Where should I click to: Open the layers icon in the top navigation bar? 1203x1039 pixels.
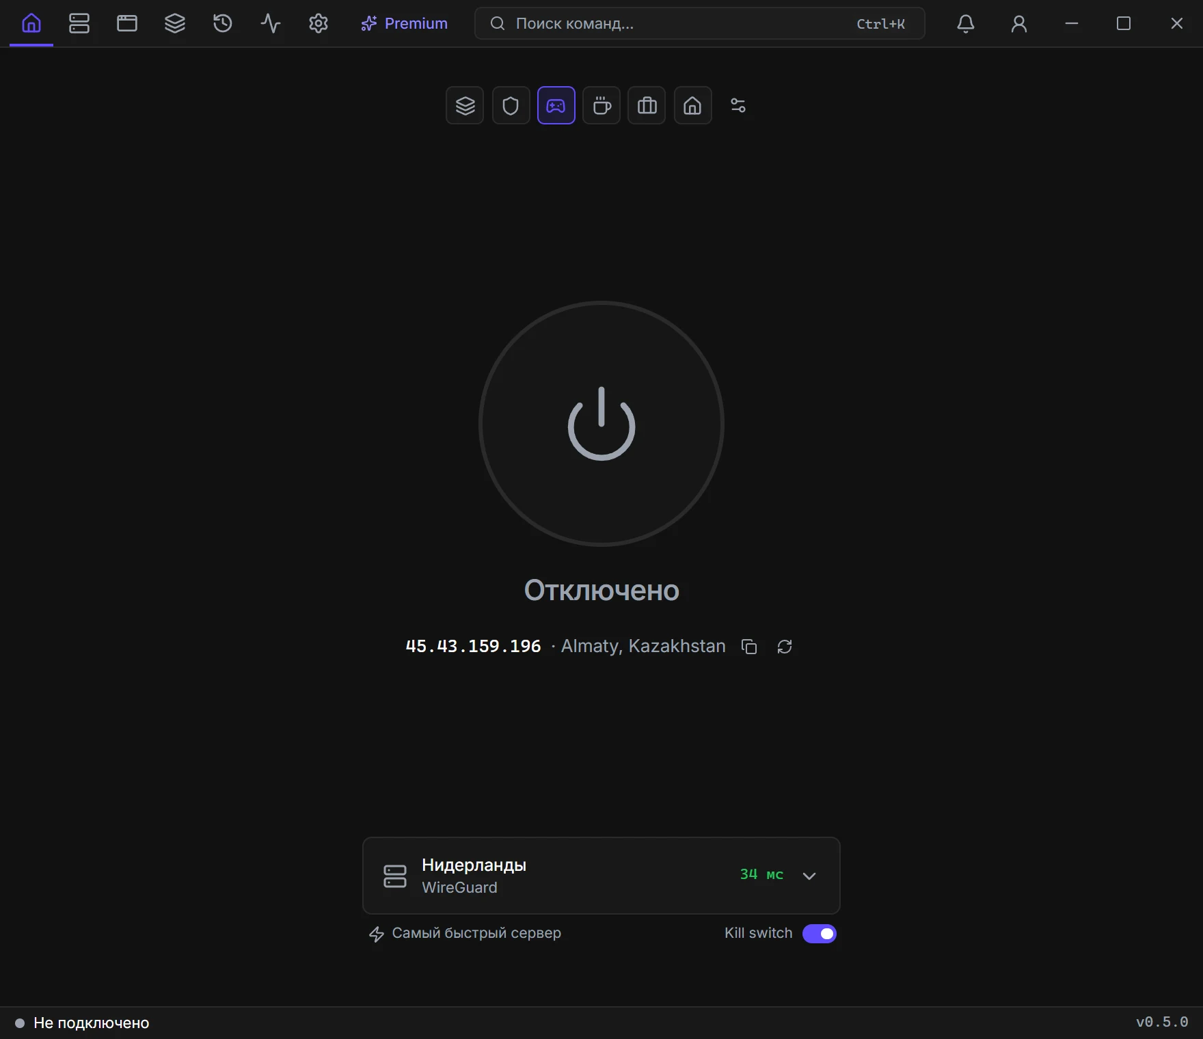(175, 23)
